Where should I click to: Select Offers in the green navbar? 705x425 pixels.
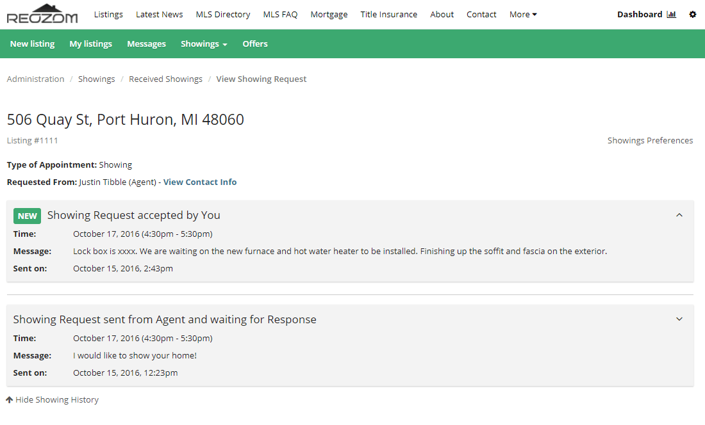pos(255,44)
